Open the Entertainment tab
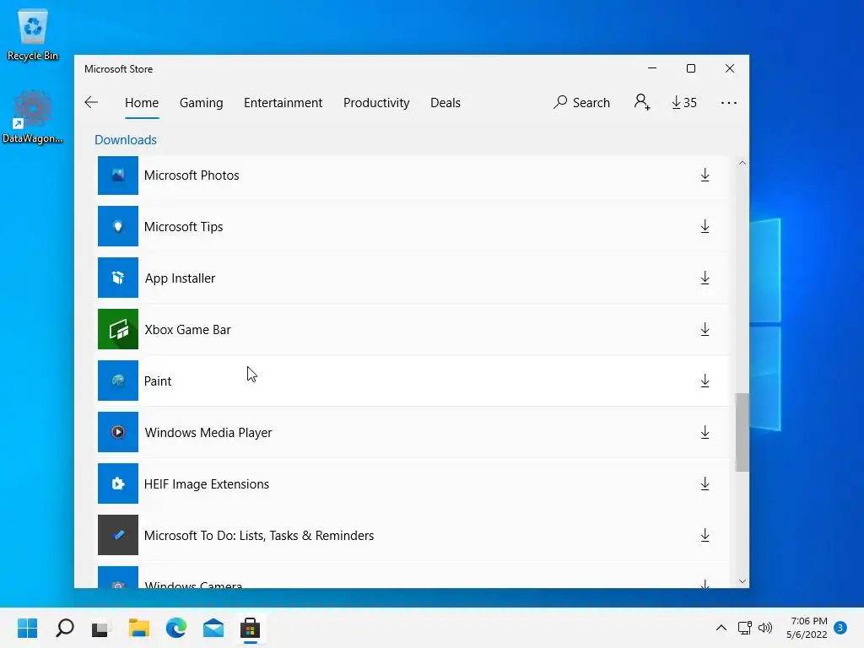The width and height of the screenshot is (864, 648). 283,102
